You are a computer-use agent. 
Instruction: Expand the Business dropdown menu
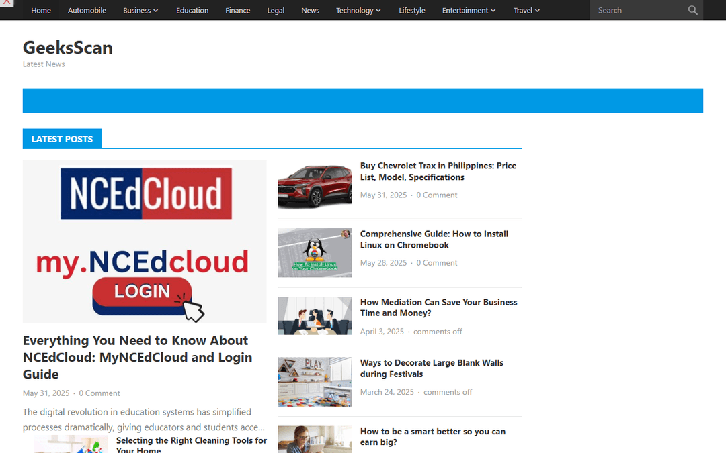pyautogui.click(x=140, y=10)
